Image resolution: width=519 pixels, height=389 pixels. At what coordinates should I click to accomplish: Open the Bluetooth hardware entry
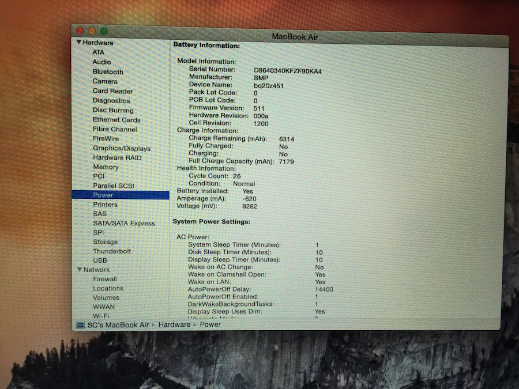coord(108,72)
